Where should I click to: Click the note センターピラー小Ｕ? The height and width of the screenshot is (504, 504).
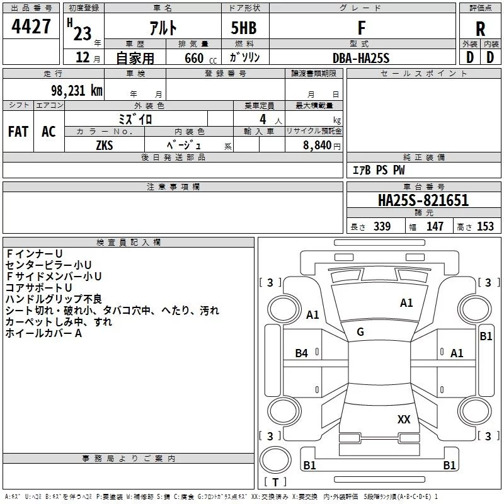pyautogui.click(x=49, y=265)
